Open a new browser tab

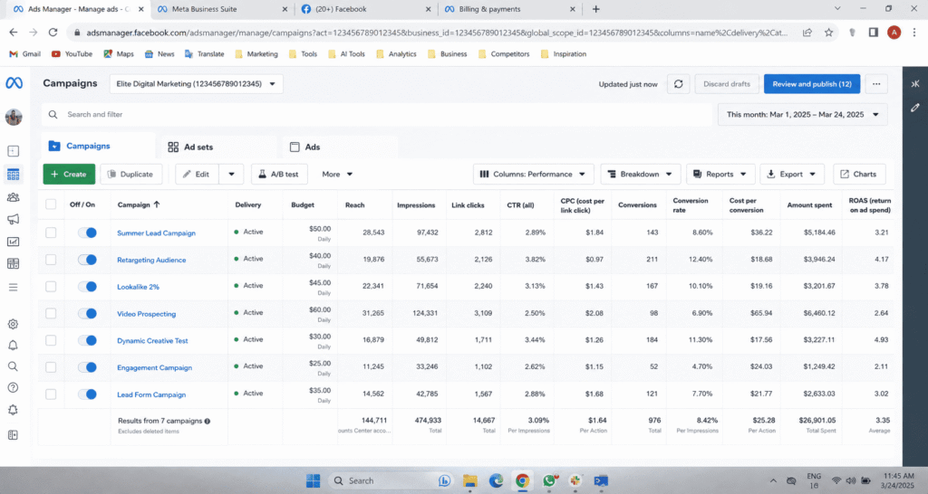coord(596,9)
